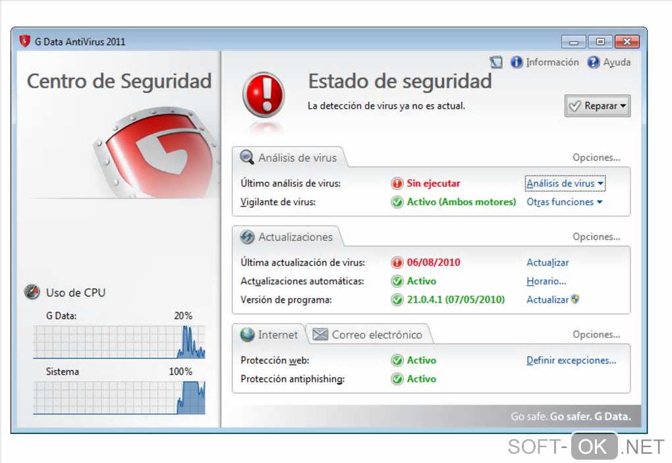Click the Uso de CPU gauge icon
Viewport: 672px width, 463px height.
click(x=32, y=292)
